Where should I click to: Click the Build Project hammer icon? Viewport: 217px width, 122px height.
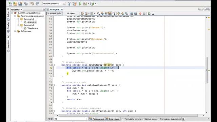(x=69, y=4)
